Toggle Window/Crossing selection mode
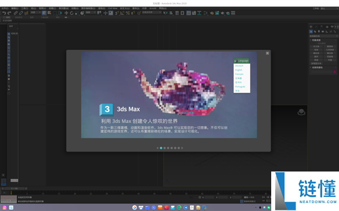Screen dimensions: 339x211 pyautogui.click(x=60, y=13)
